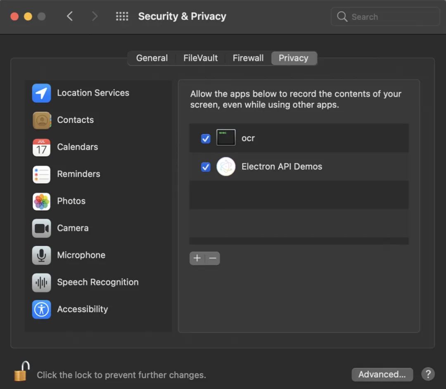Click the Advanced… button

[x=382, y=375]
